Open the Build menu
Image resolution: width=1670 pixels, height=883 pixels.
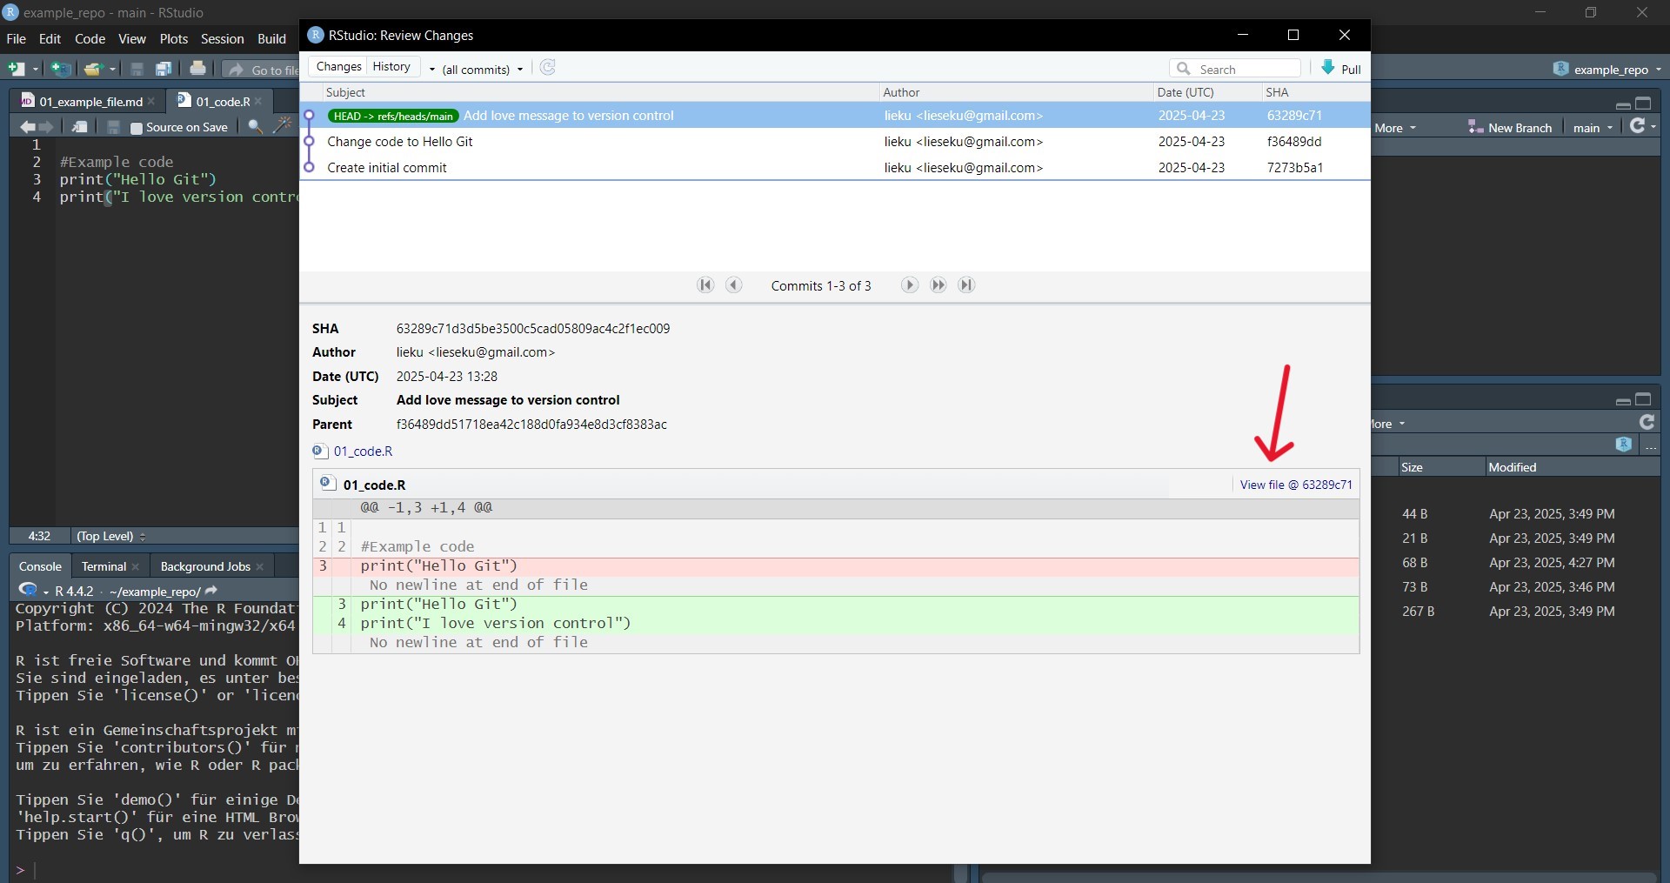[x=272, y=39]
